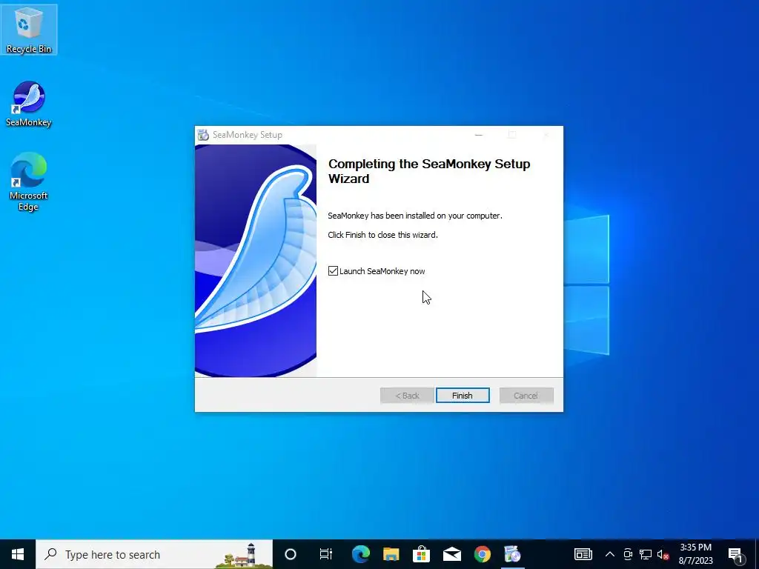759x569 pixels.
Task: Open Task View on the taskbar
Action: (326, 554)
